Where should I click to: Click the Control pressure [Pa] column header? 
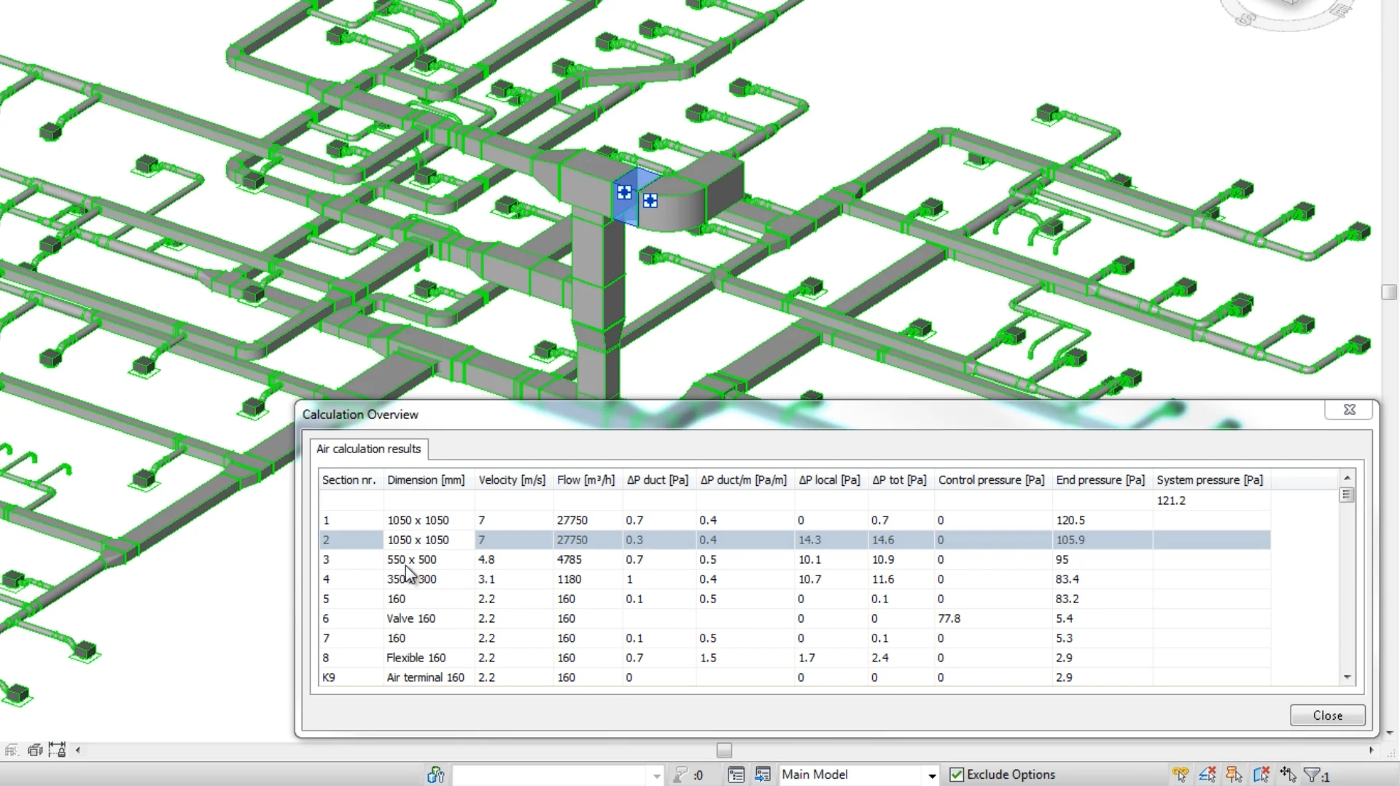992,480
